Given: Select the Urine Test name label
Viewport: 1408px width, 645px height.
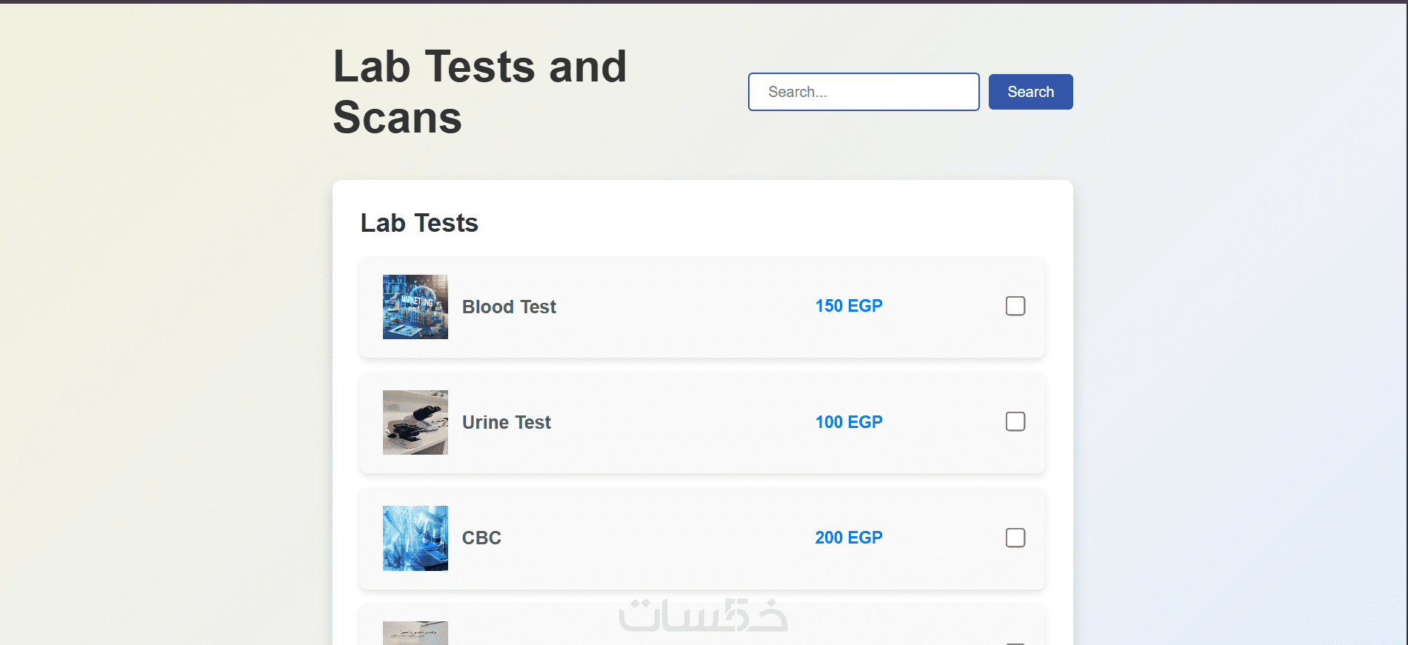Looking at the screenshot, I should 507,422.
